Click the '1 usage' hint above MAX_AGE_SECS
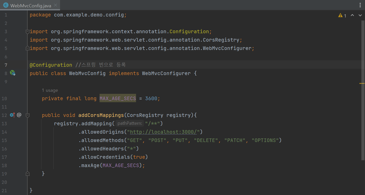Viewport: 365px width, 195px height. (x=50, y=90)
